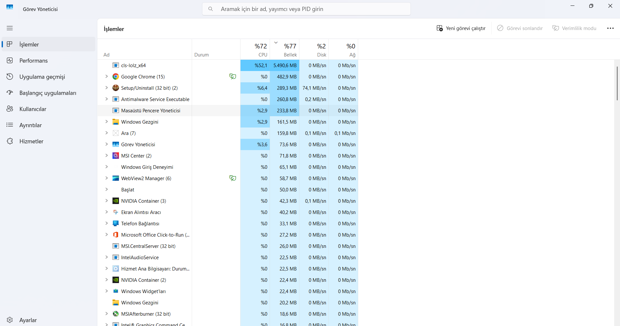
Task: Click the Telefon Bağlantısı icon
Action: (115, 223)
